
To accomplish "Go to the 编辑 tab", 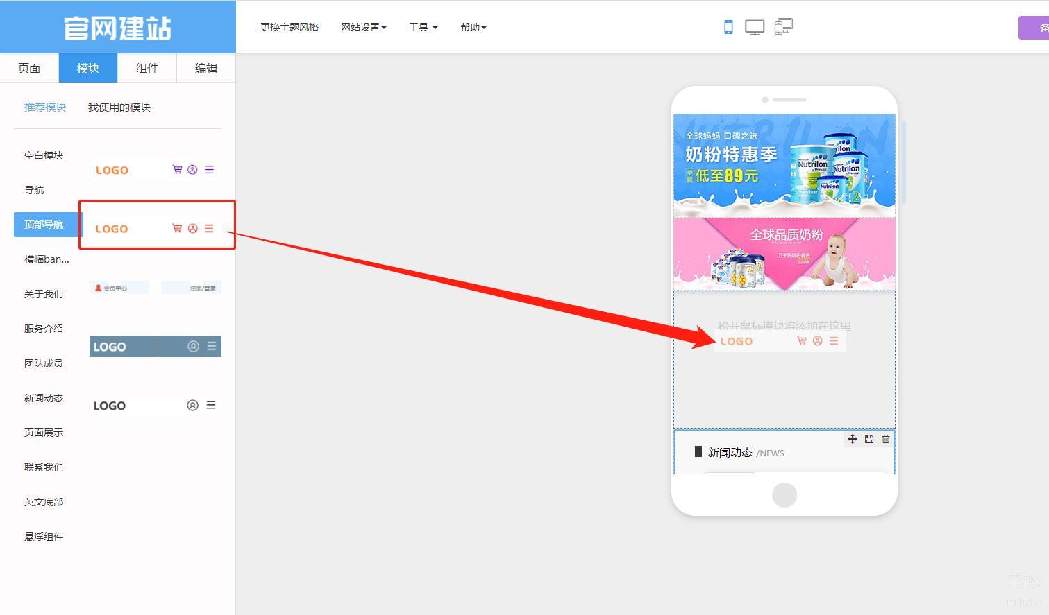I will pyautogui.click(x=206, y=68).
